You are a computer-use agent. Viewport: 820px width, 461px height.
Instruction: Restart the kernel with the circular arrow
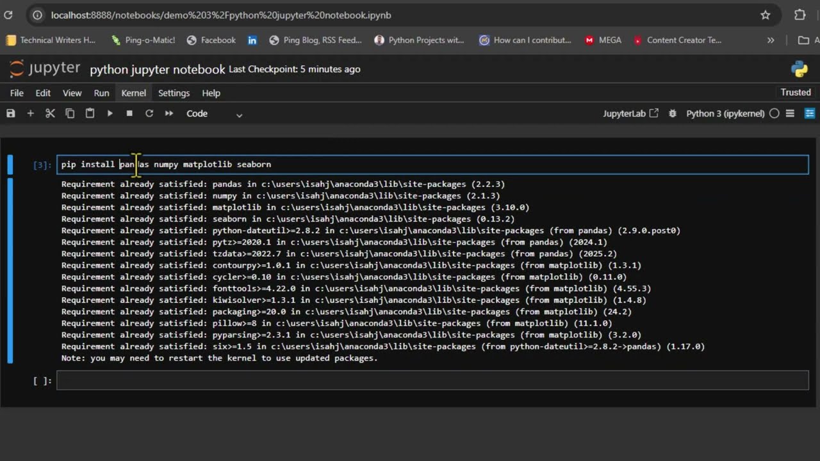pyautogui.click(x=149, y=113)
